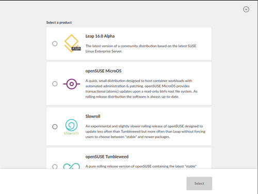The width and height of the screenshot is (258, 194).
Task: Open the circled chevron dropdown at top right
Action: [246, 9]
